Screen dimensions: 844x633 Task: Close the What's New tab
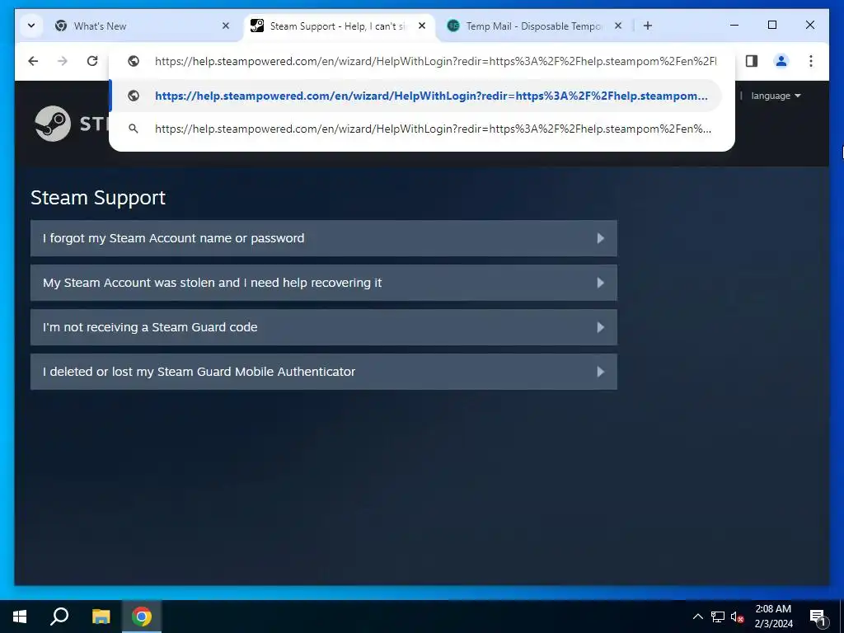click(226, 26)
